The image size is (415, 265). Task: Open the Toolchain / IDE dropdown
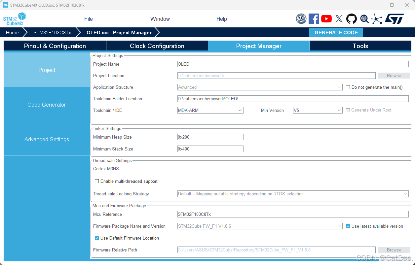[x=210, y=110]
